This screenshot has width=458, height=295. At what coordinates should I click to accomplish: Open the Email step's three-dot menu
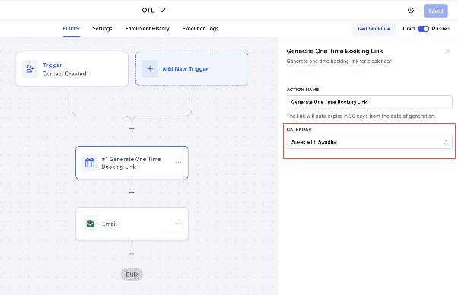pos(178,224)
